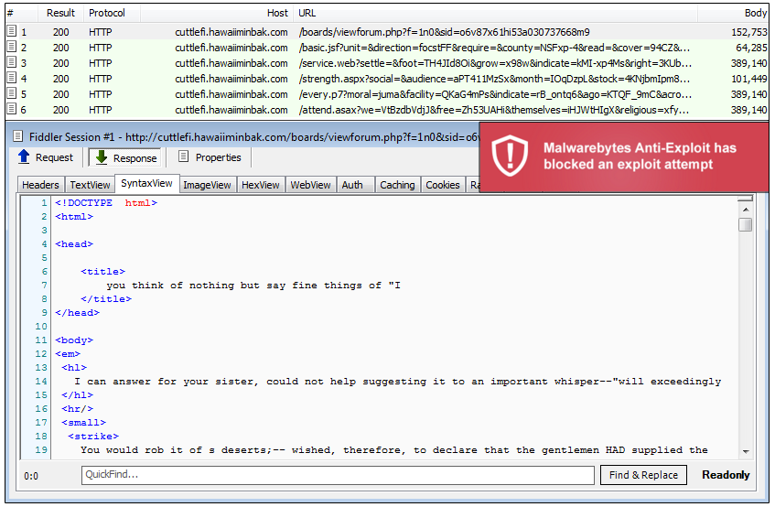Click the document icon of session 1
Image resolution: width=775 pixels, height=507 pixels.
click(11, 32)
